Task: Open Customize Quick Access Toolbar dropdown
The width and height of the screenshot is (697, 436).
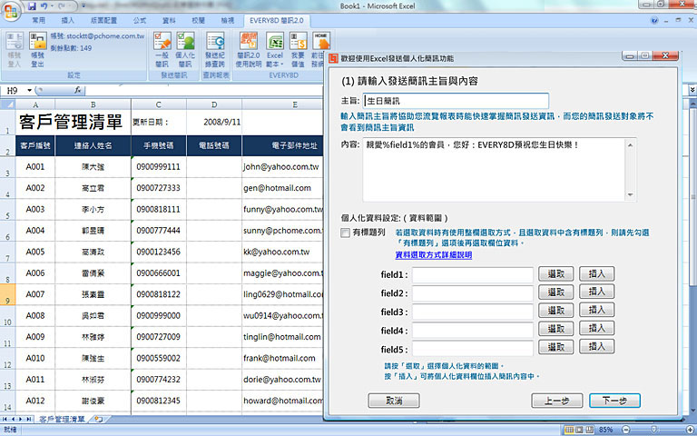Action: click(83, 6)
